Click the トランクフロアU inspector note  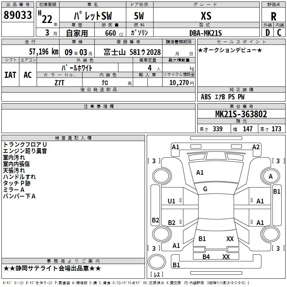pos(25,144)
